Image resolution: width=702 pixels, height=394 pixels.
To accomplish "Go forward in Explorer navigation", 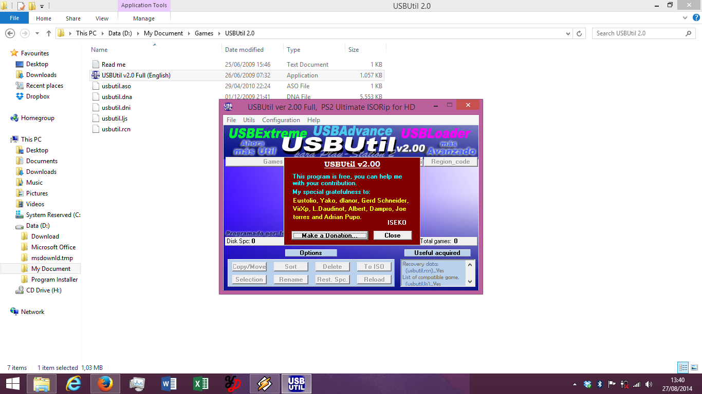I will coord(25,33).
